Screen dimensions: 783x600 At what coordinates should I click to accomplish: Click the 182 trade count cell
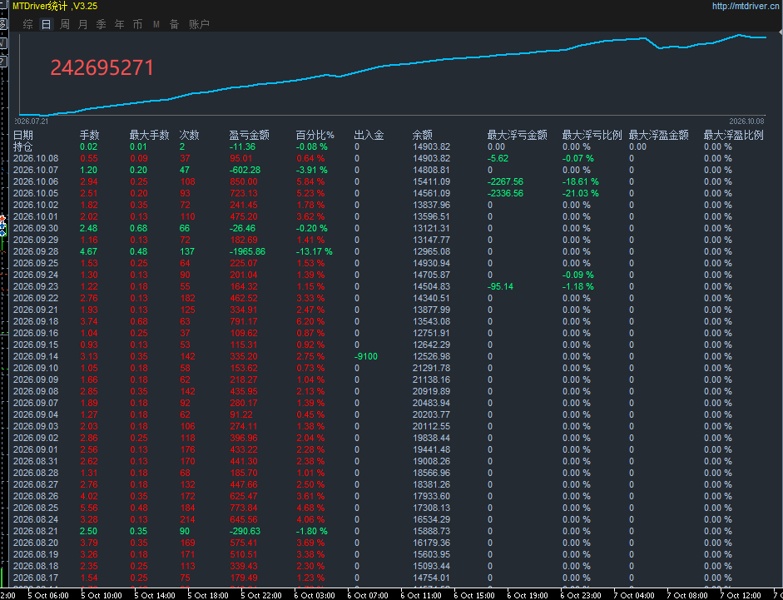point(187,298)
